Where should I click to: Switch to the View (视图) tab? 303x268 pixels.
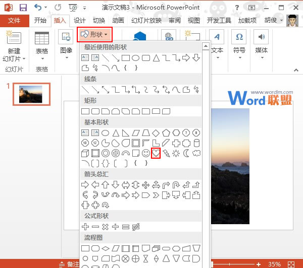click(193, 21)
